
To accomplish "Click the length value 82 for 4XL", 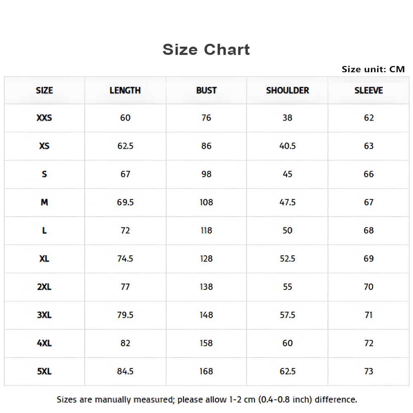I will click(125, 343).
